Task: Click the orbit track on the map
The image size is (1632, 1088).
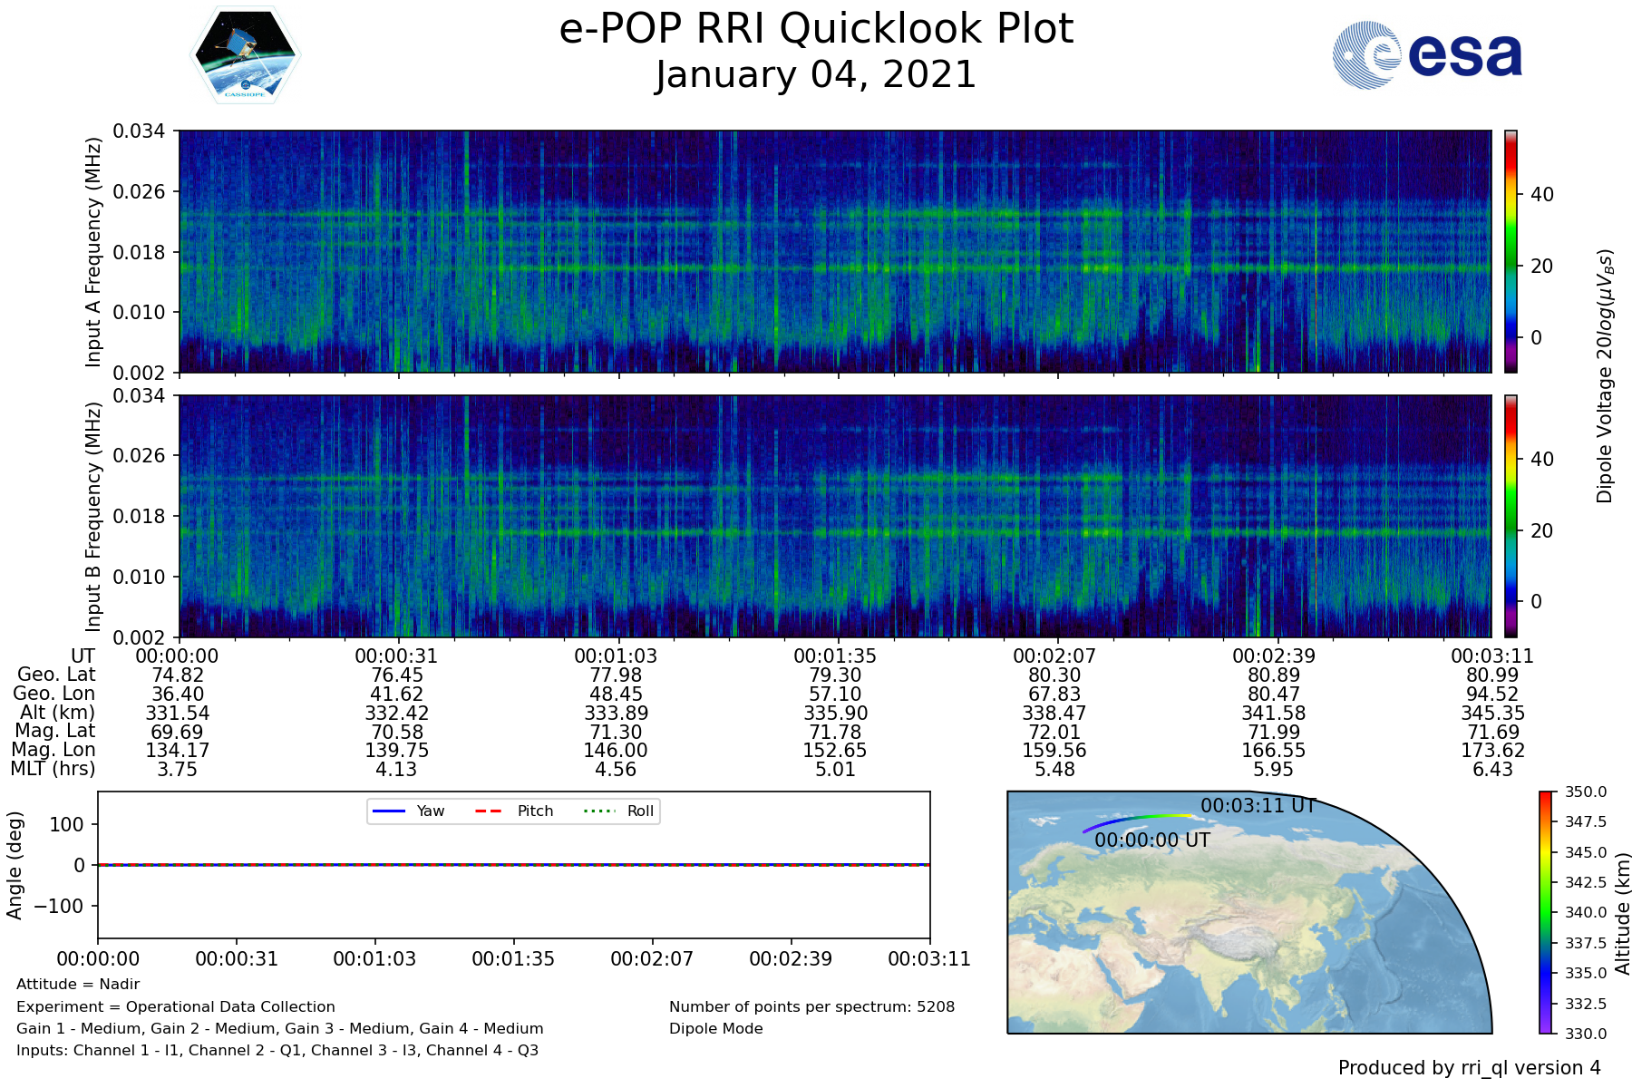Action: click(1133, 819)
